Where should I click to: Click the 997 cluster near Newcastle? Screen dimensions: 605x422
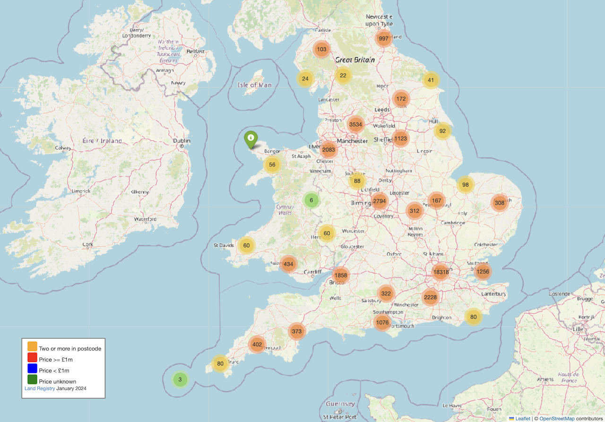click(x=384, y=39)
